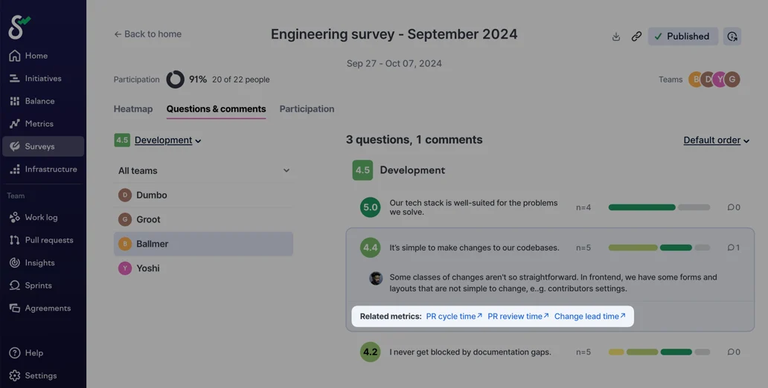Open the Agreements sidebar item
The height and width of the screenshot is (388, 768).
click(48, 308)
